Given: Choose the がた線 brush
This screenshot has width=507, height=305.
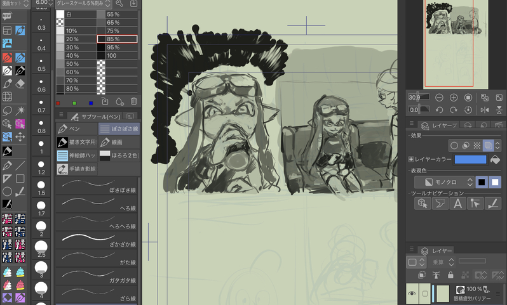Looking at the screenshot, I should tap(97, 258).
